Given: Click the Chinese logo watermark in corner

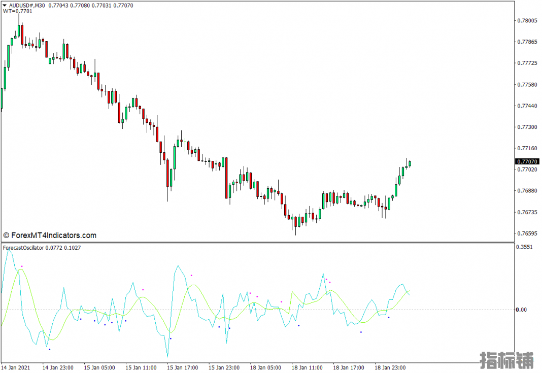Looking at the screenshot, I should click(x=506, y=359).
